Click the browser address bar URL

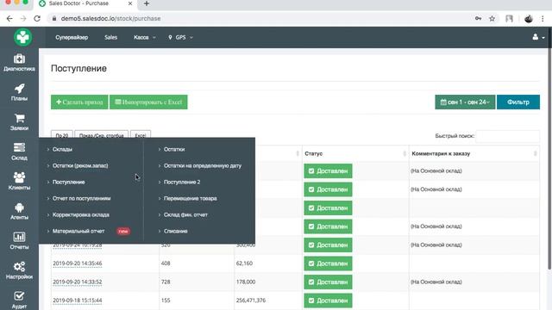pos(110,19)
